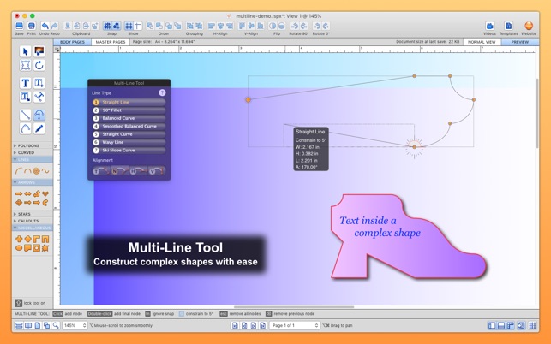Choose the cross shape in Miscellaneous

pos(19,240)
